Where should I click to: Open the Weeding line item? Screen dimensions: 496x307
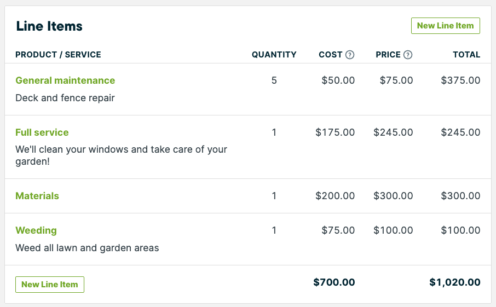36,230
